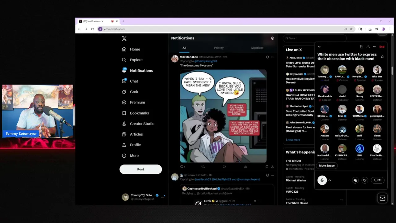Open the Premium sidebar item
Viewport: 396px width, 223px height.
pyautogui.click(x=133, y=102)
